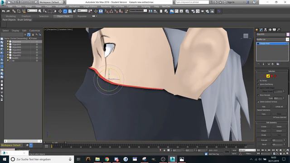Activate the Select and Rotate tool
This screenshot has height=163, width=290.
tap(65, 11)
